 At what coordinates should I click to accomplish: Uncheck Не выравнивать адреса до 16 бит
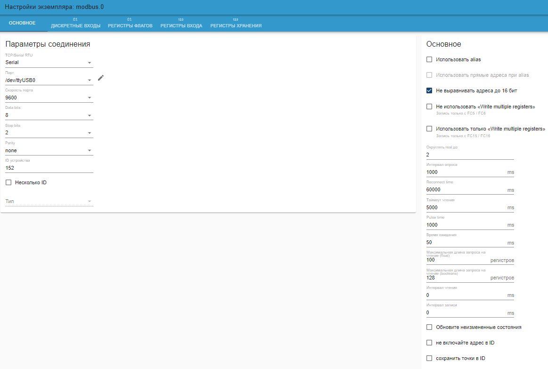click(429, 90)
